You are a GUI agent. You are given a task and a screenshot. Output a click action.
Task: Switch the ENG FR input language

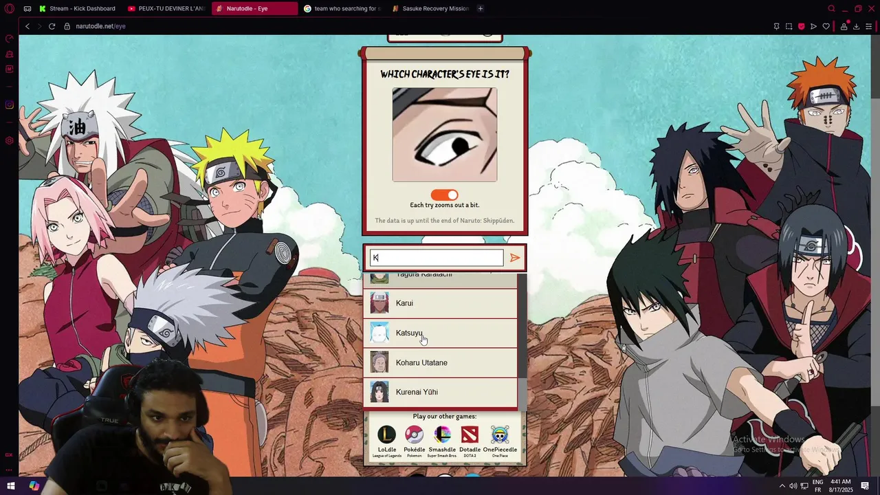tap(818, 486)
